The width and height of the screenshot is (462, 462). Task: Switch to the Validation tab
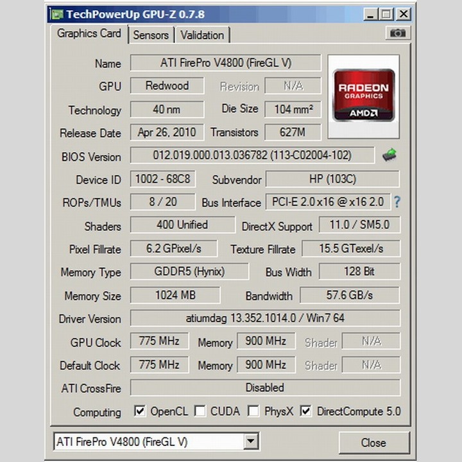[x=202, y=35]
